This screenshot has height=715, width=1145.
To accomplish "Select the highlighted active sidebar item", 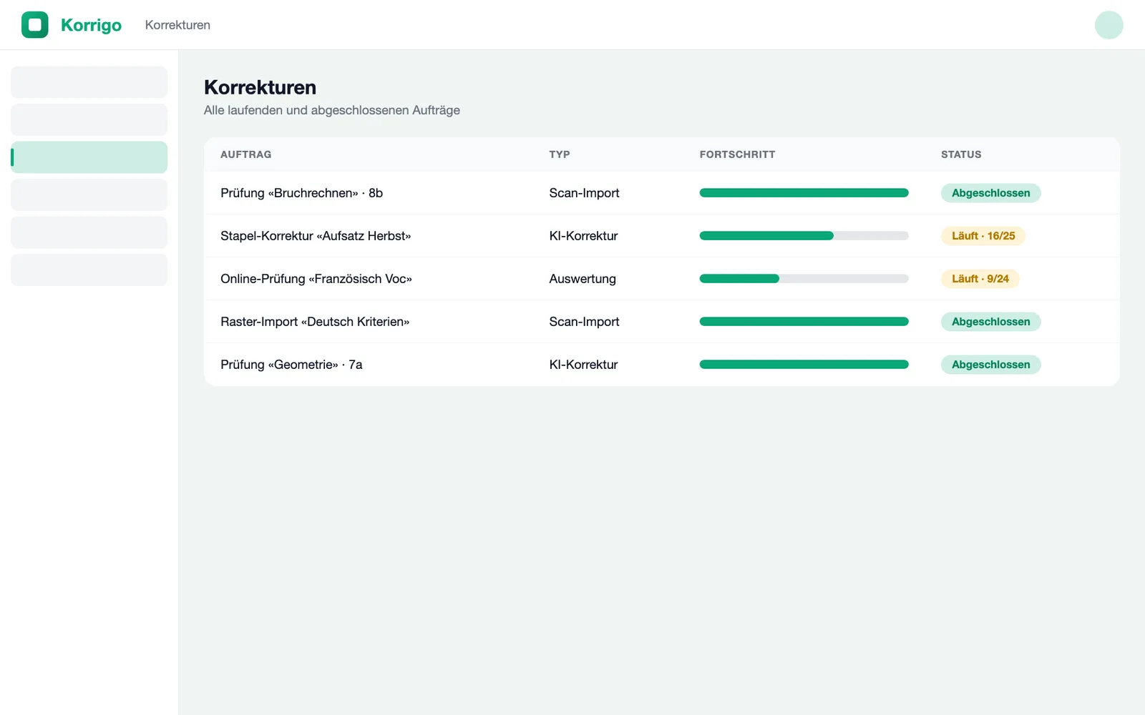I will (89, 157).
